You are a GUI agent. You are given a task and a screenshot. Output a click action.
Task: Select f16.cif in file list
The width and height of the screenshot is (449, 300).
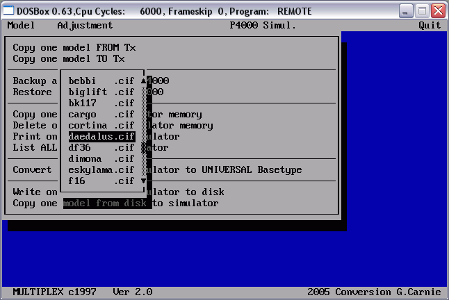[x=101, y=181]
